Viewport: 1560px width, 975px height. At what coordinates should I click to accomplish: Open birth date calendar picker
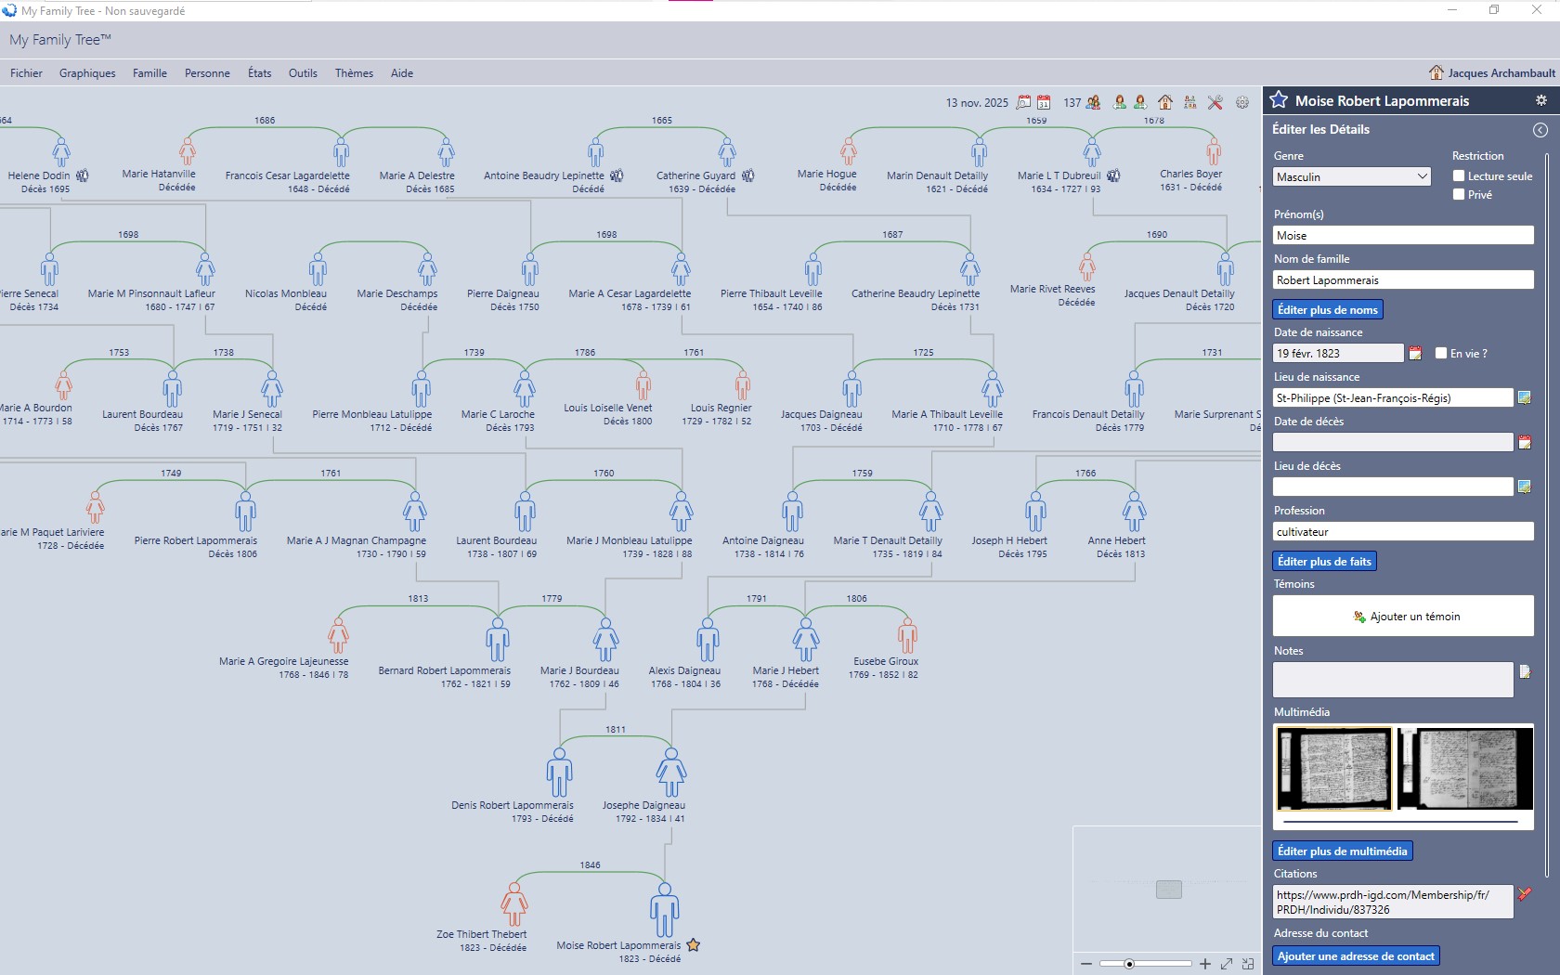point(1415,353)
